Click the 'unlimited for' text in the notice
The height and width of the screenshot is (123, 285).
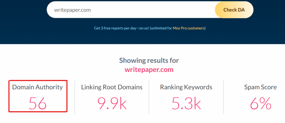point(162,28)
